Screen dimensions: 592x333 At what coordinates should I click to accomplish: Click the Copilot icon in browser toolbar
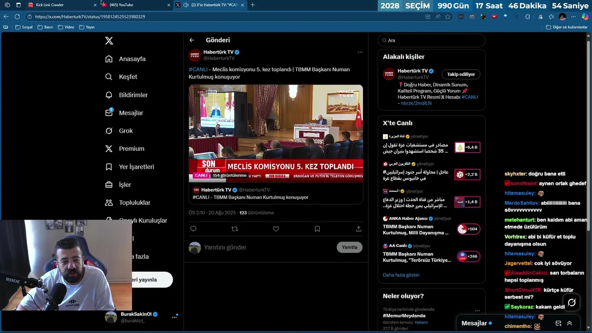pyautogui.click(x=585, y=17)
